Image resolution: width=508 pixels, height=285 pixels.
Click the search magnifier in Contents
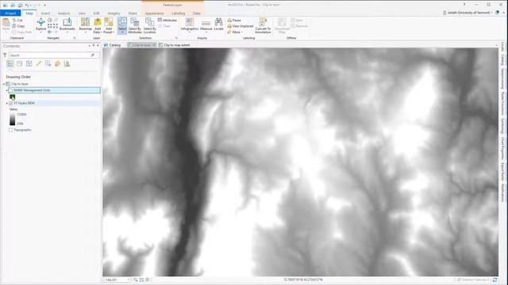click(x=93, y=55)
